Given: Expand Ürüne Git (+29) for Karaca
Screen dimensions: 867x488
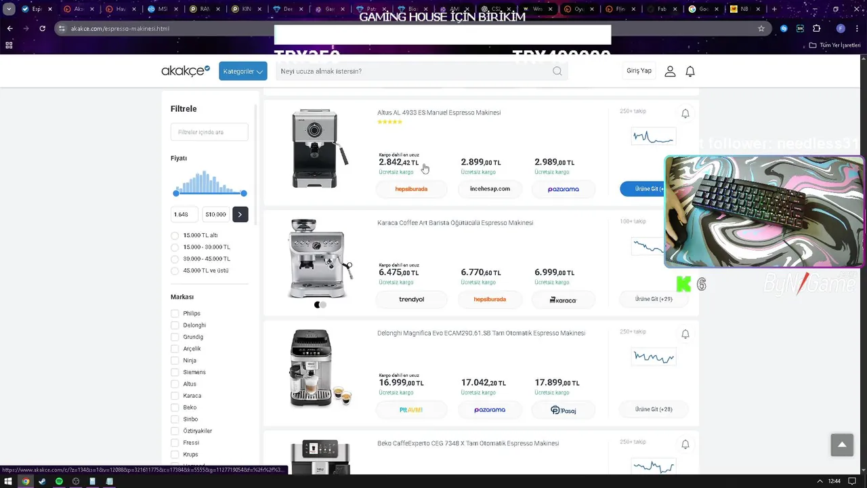Looking at the screenshot, I should coord(654,299).
